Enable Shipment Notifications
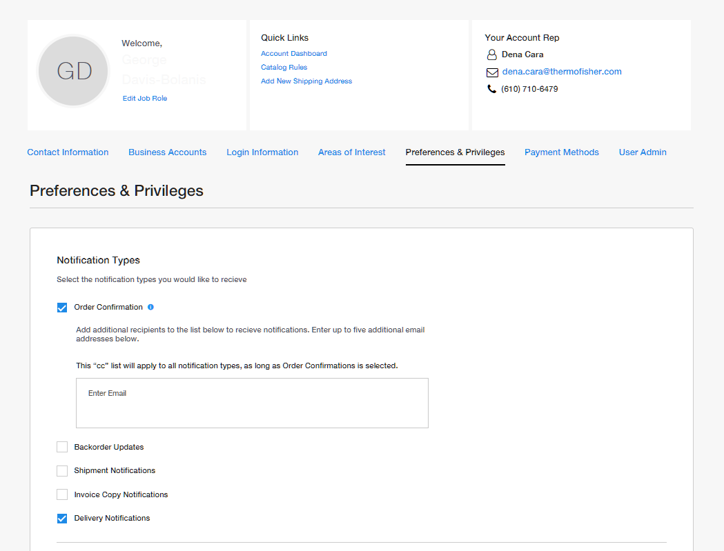724x551 pixels. pos(62,470)
